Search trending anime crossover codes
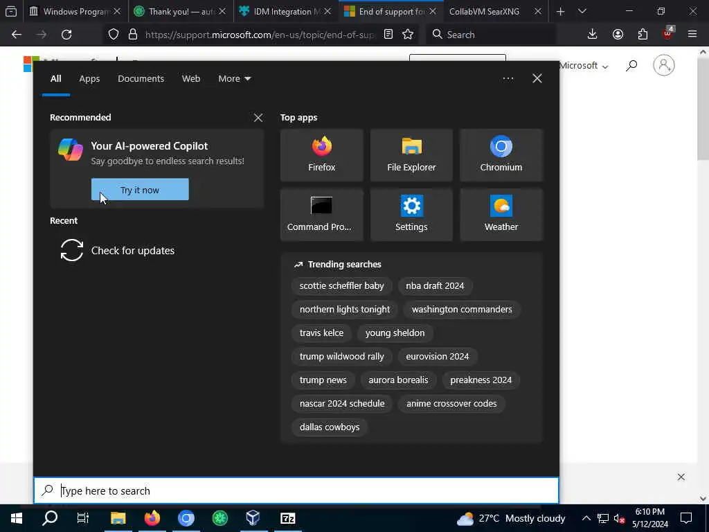This screenshot has height=532, width=709. click(x=451, y=404)
